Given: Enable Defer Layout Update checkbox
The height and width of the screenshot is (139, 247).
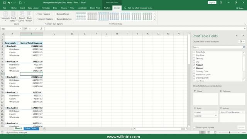Looking at the screenshot, I should [194, 127].
